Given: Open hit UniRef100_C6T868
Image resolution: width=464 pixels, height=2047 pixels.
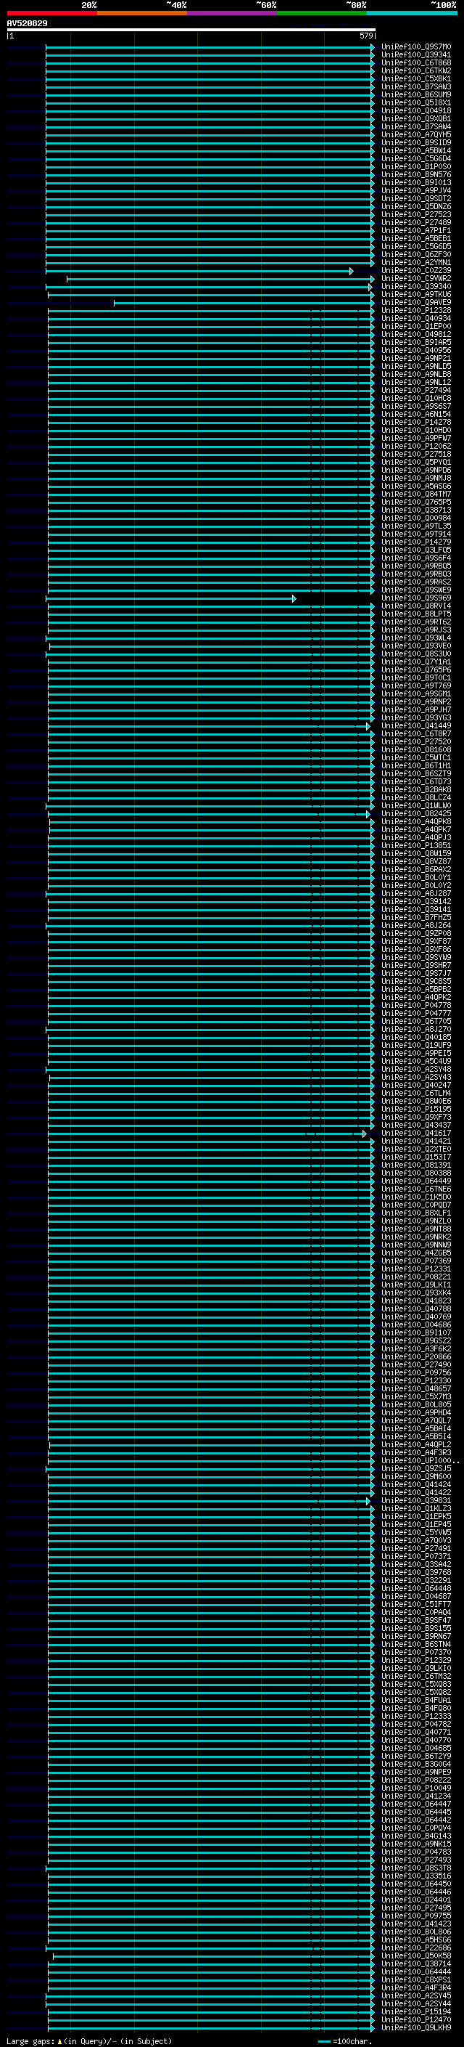Looking at the screenshot, I should [415, 62].
